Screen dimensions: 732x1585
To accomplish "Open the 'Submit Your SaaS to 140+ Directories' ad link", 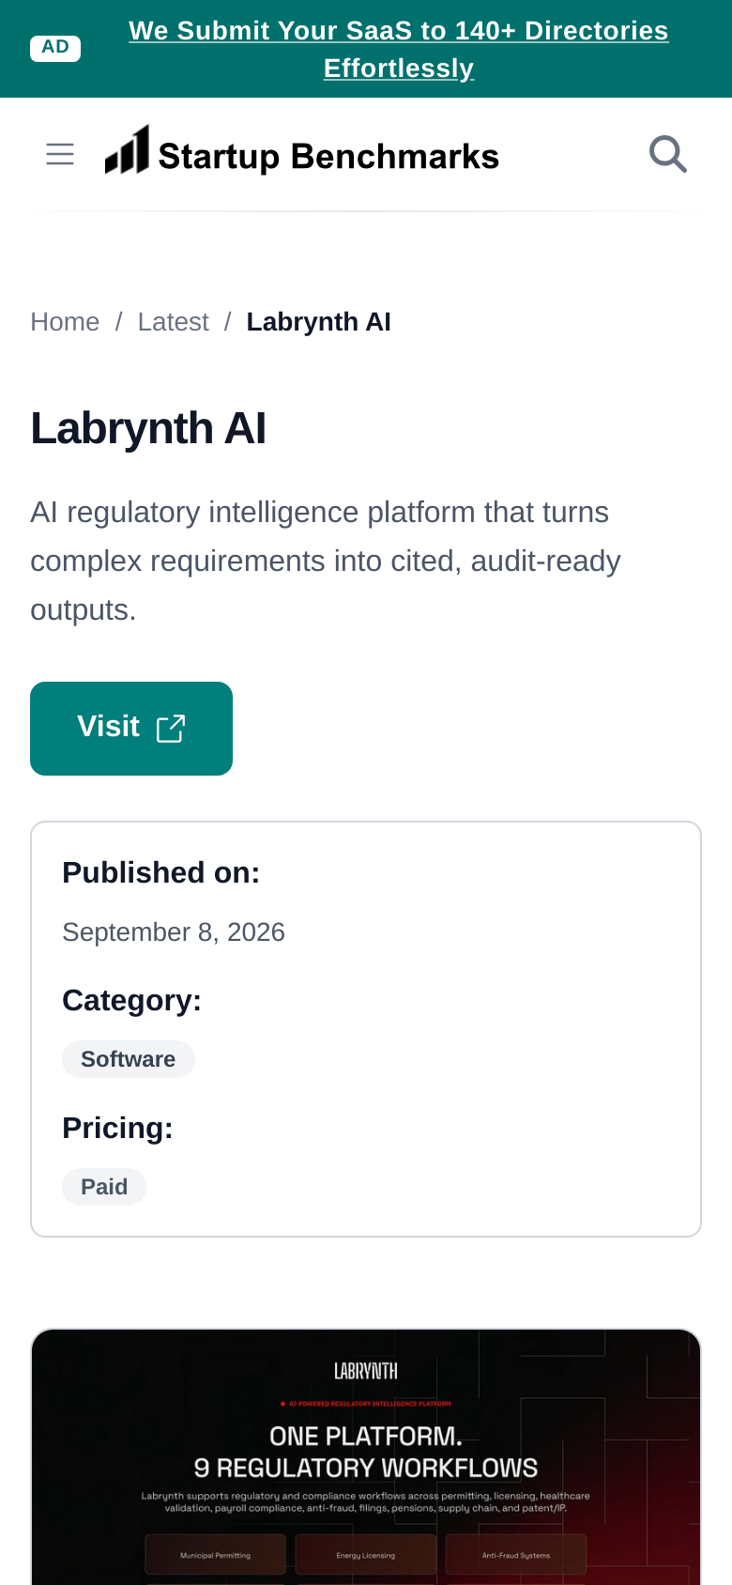I will (399, 49).
